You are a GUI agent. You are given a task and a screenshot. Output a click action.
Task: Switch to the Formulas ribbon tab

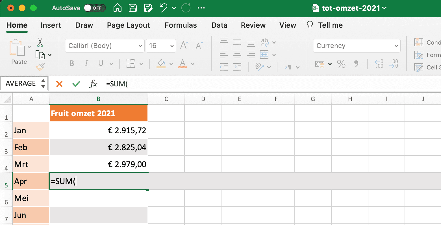point(180,25)
